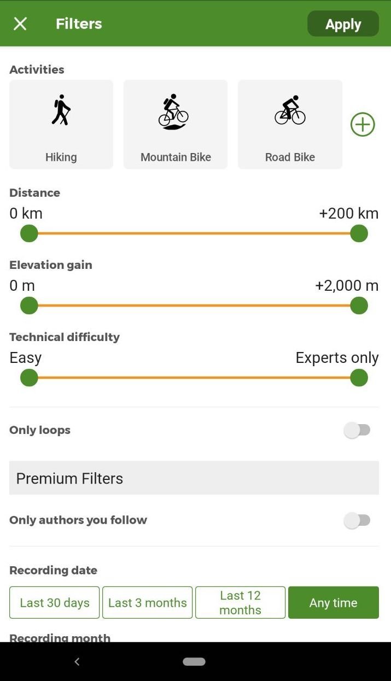Screen dimensions: 391x681
Task: Choose Last 30 days recording date
Action: click(55, 602)
